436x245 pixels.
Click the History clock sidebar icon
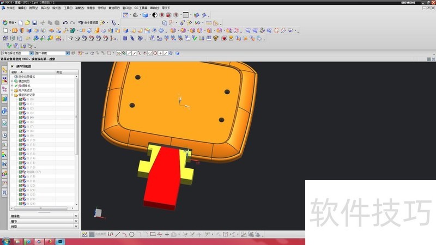click(4, 135)
